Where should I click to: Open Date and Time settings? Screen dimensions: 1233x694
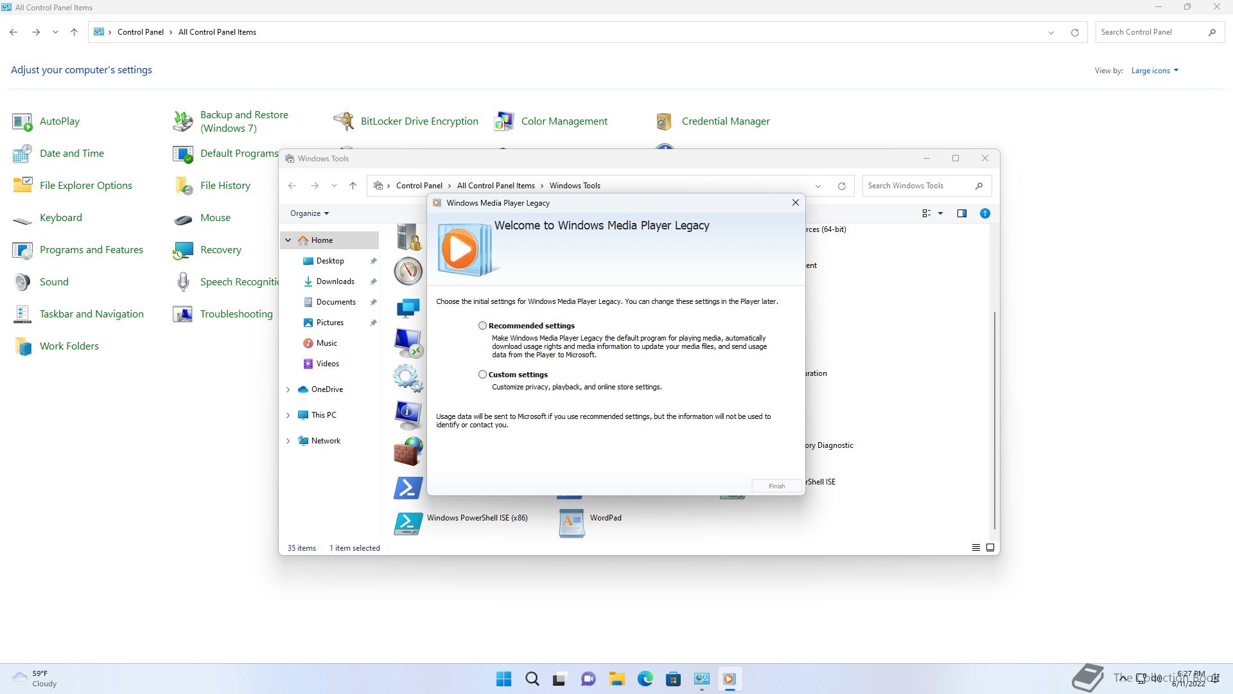(x=58, y=153)
